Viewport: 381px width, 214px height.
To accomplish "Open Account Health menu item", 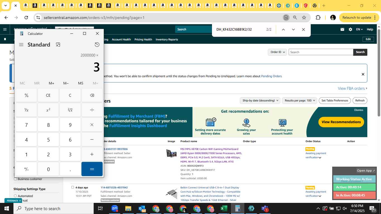I will [x=121, y=39].
